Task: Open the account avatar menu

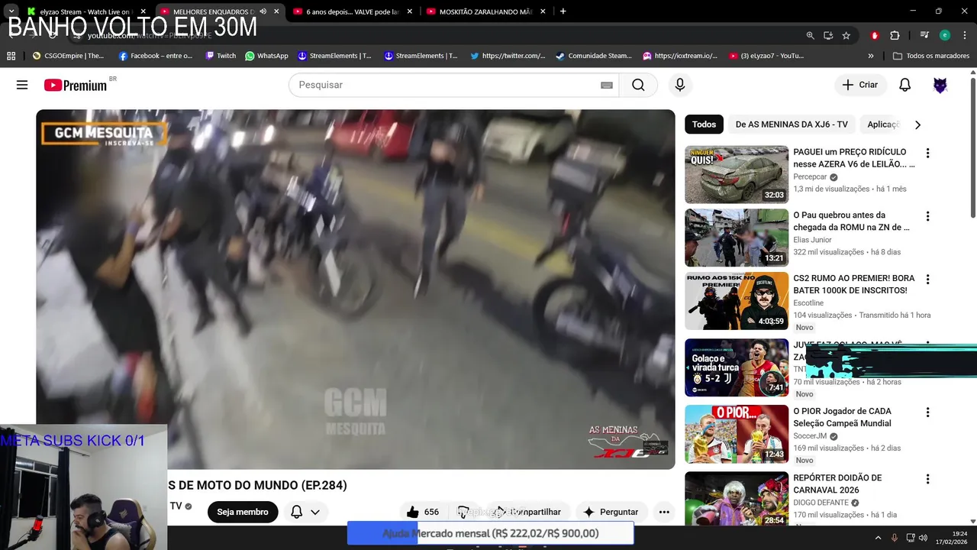Action: [940, 85]
